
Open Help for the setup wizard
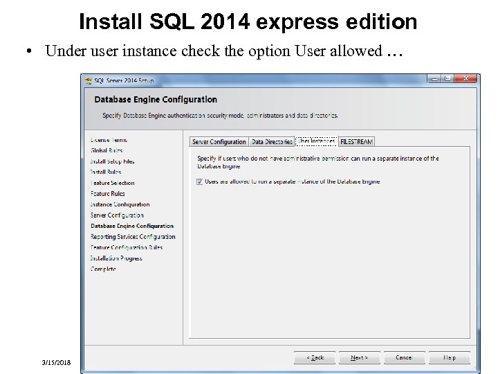450,357
